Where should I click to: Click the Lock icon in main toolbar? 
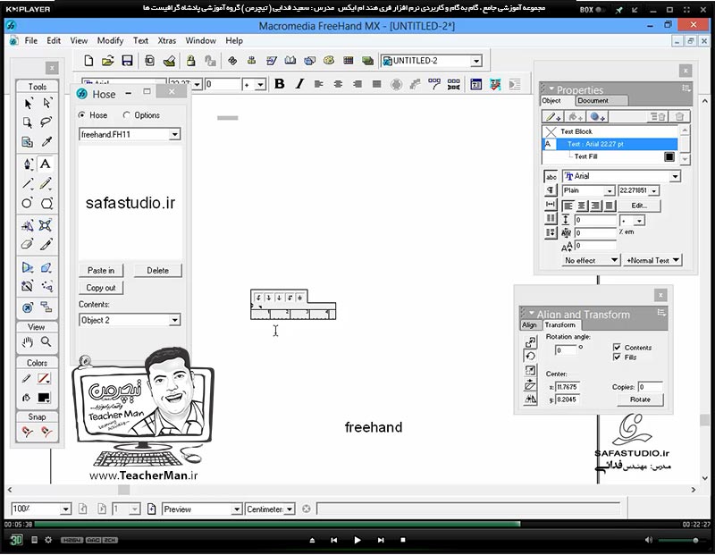(x=190, y=61)
